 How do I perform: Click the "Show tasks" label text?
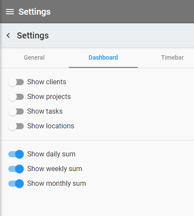(x=45, y=111)
